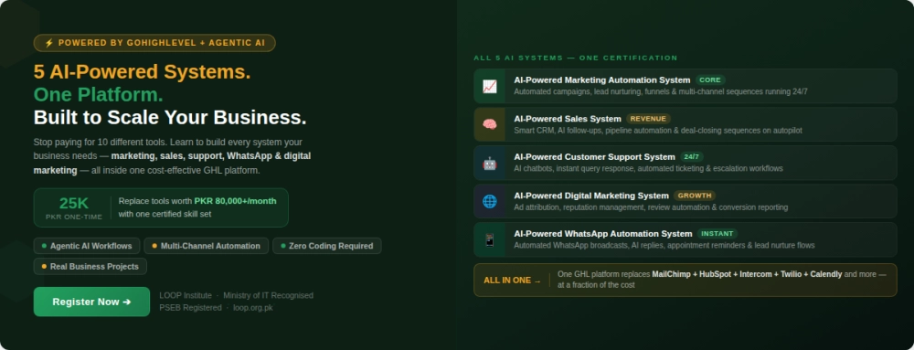914x350 pixels.
Task: Click the INSTANT tag
Action: (717, 234)
